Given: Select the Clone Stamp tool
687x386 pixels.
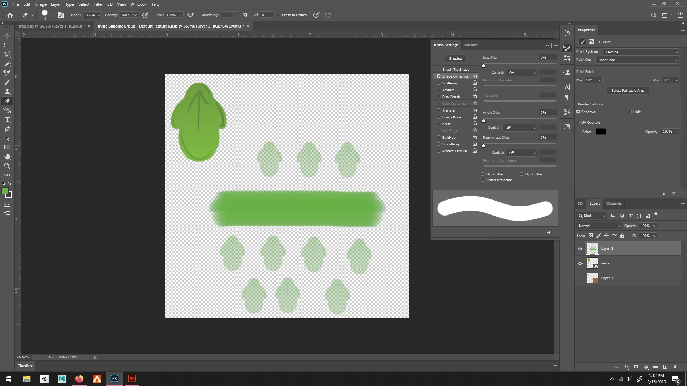Looking at the screenshot, I should (7, 91).
